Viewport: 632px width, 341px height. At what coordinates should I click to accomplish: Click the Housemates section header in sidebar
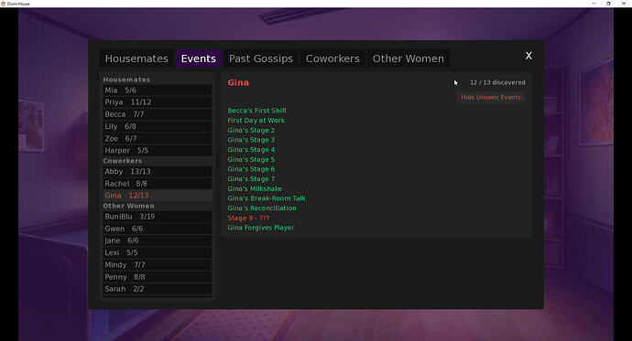126,80
